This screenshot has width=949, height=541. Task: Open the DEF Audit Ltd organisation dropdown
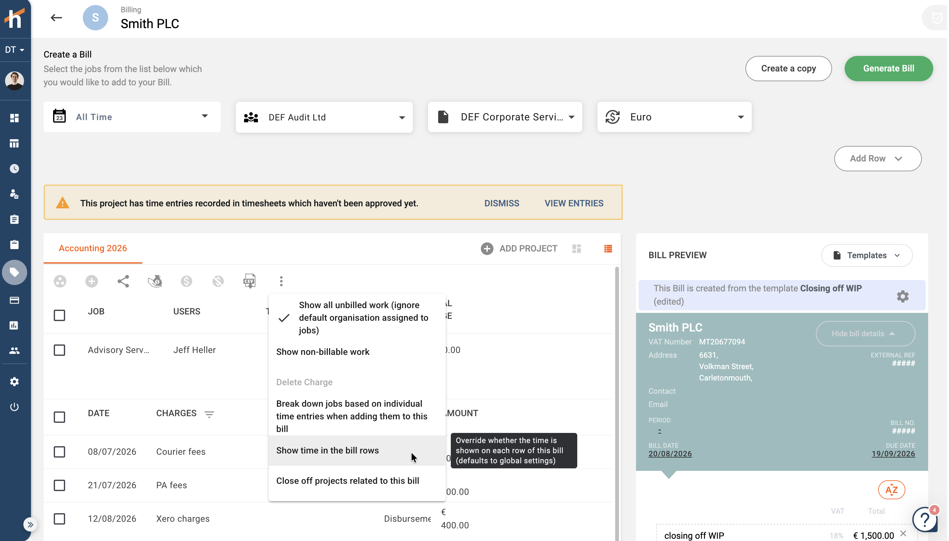[324, 117]
